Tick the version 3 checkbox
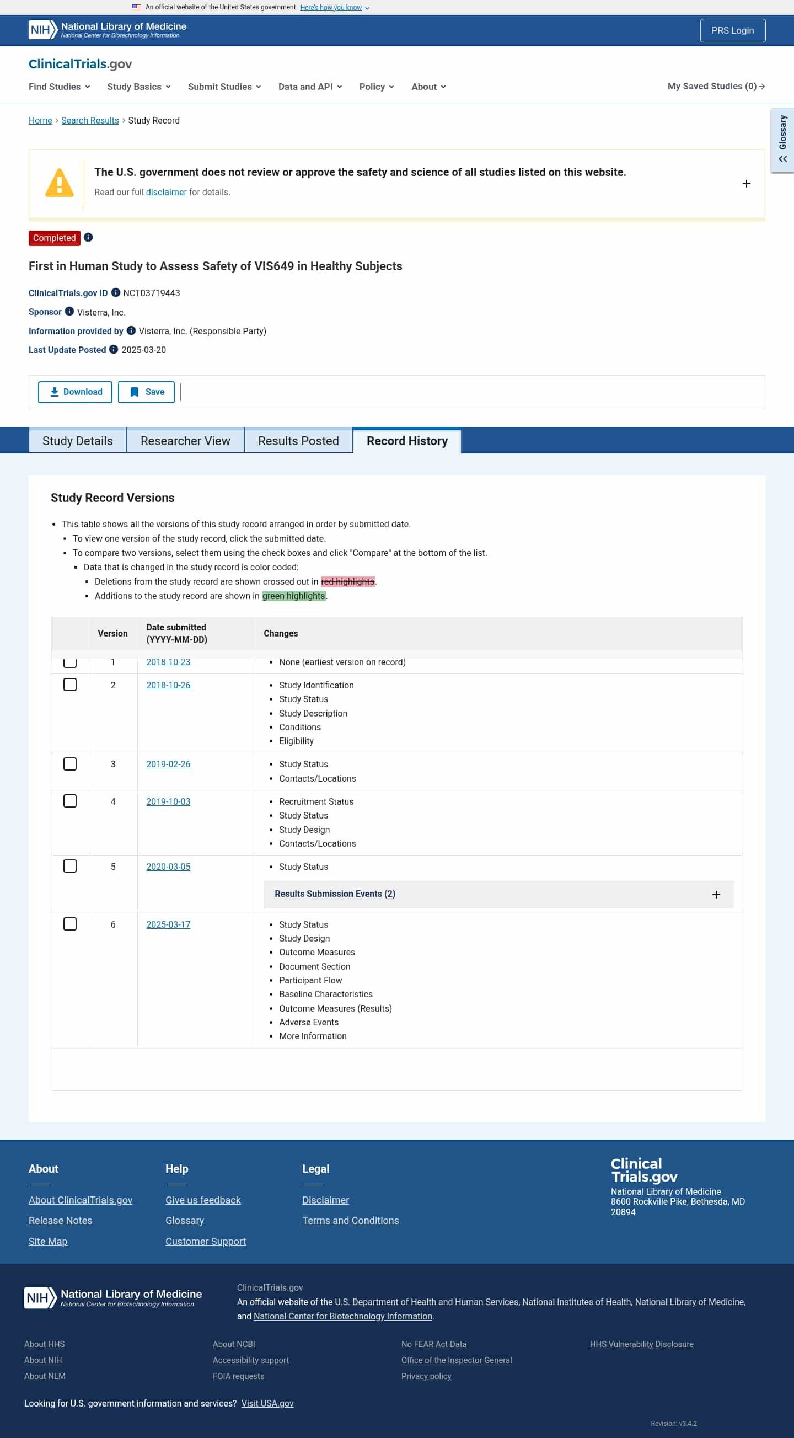This screenshot has height=1438, width=794. (69, 763)
